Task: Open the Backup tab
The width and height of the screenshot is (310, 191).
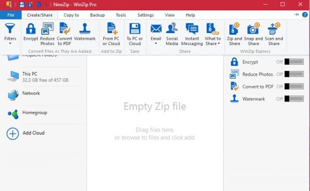Action: (98, 15)
